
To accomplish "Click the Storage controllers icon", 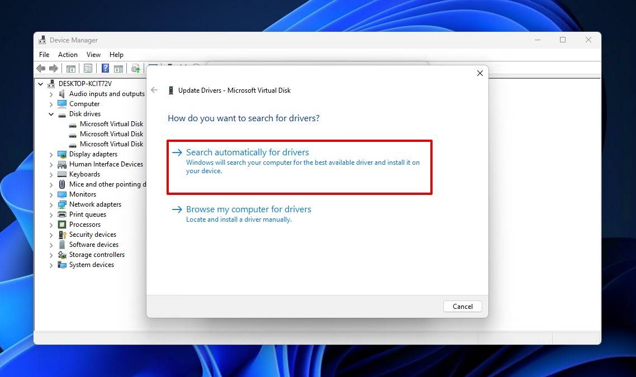I will 62,255.
